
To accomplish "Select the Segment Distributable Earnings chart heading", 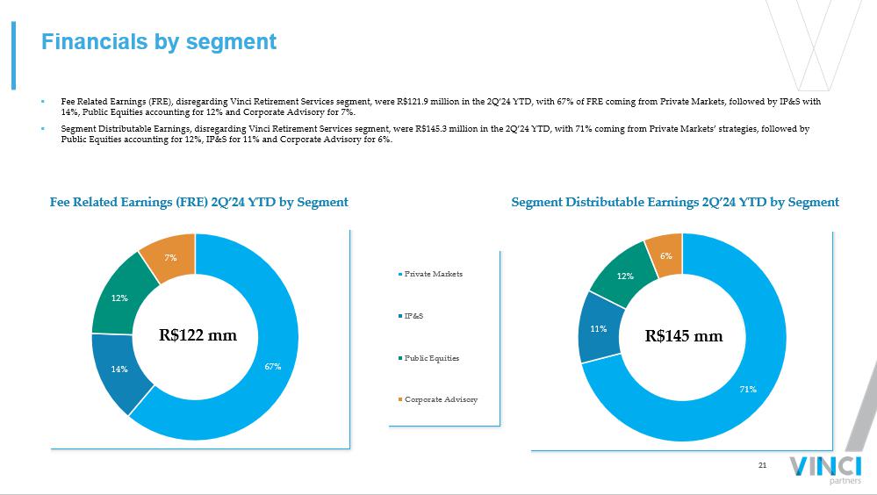I will [x=675, y=202].
